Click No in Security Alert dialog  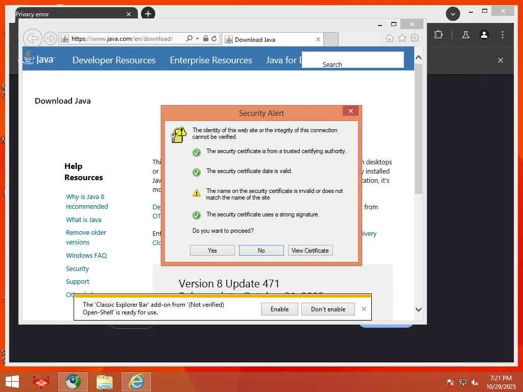coord(261,250)
